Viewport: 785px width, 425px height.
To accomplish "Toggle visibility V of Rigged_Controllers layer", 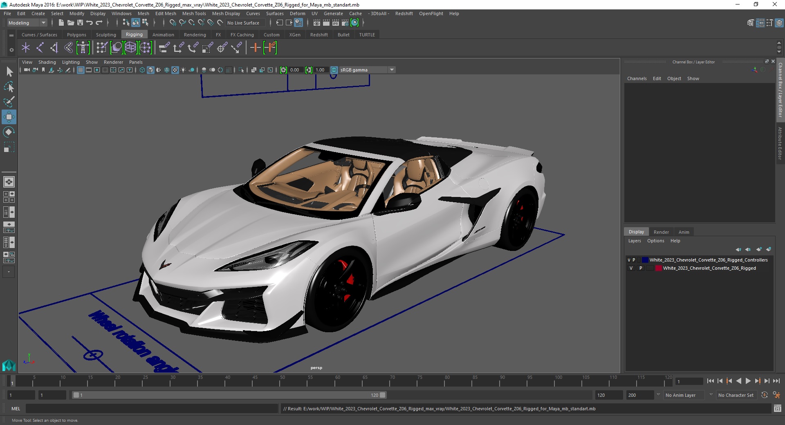I will [629, 260].
